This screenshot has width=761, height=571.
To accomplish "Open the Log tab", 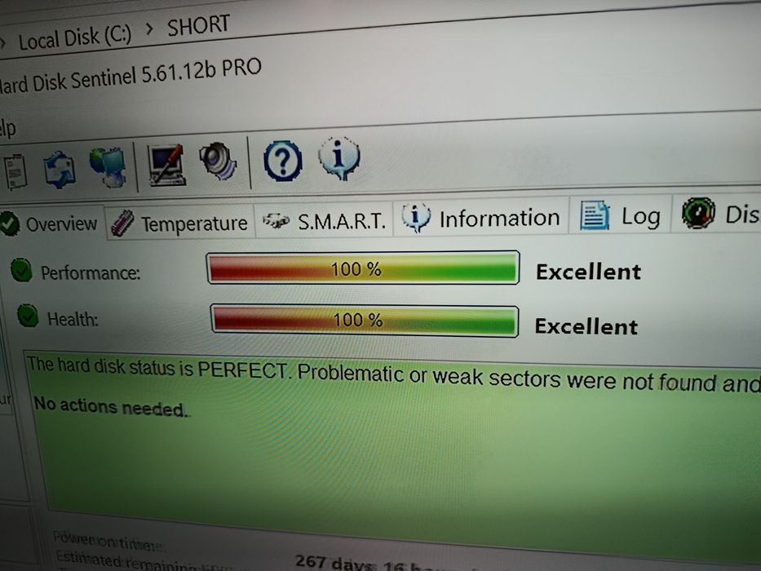I will pos(620,215).
